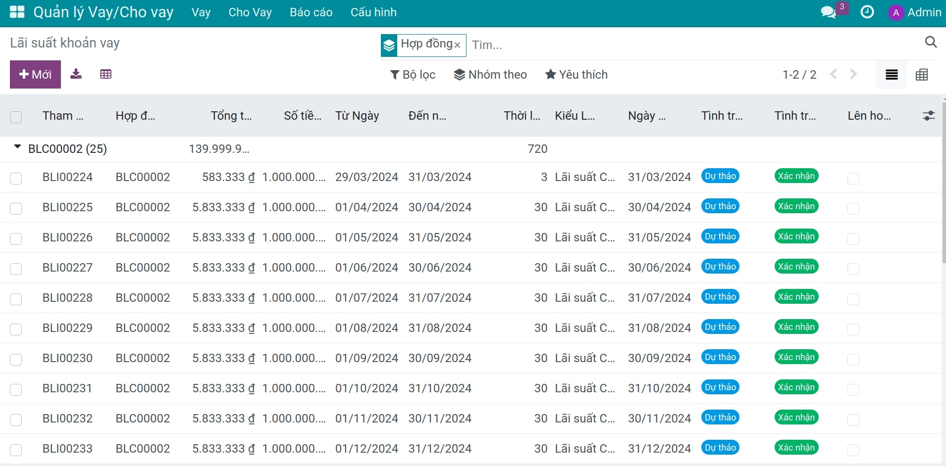946x466 pixels.
Task: Open the Vay menu
Action: pos(201,12)
